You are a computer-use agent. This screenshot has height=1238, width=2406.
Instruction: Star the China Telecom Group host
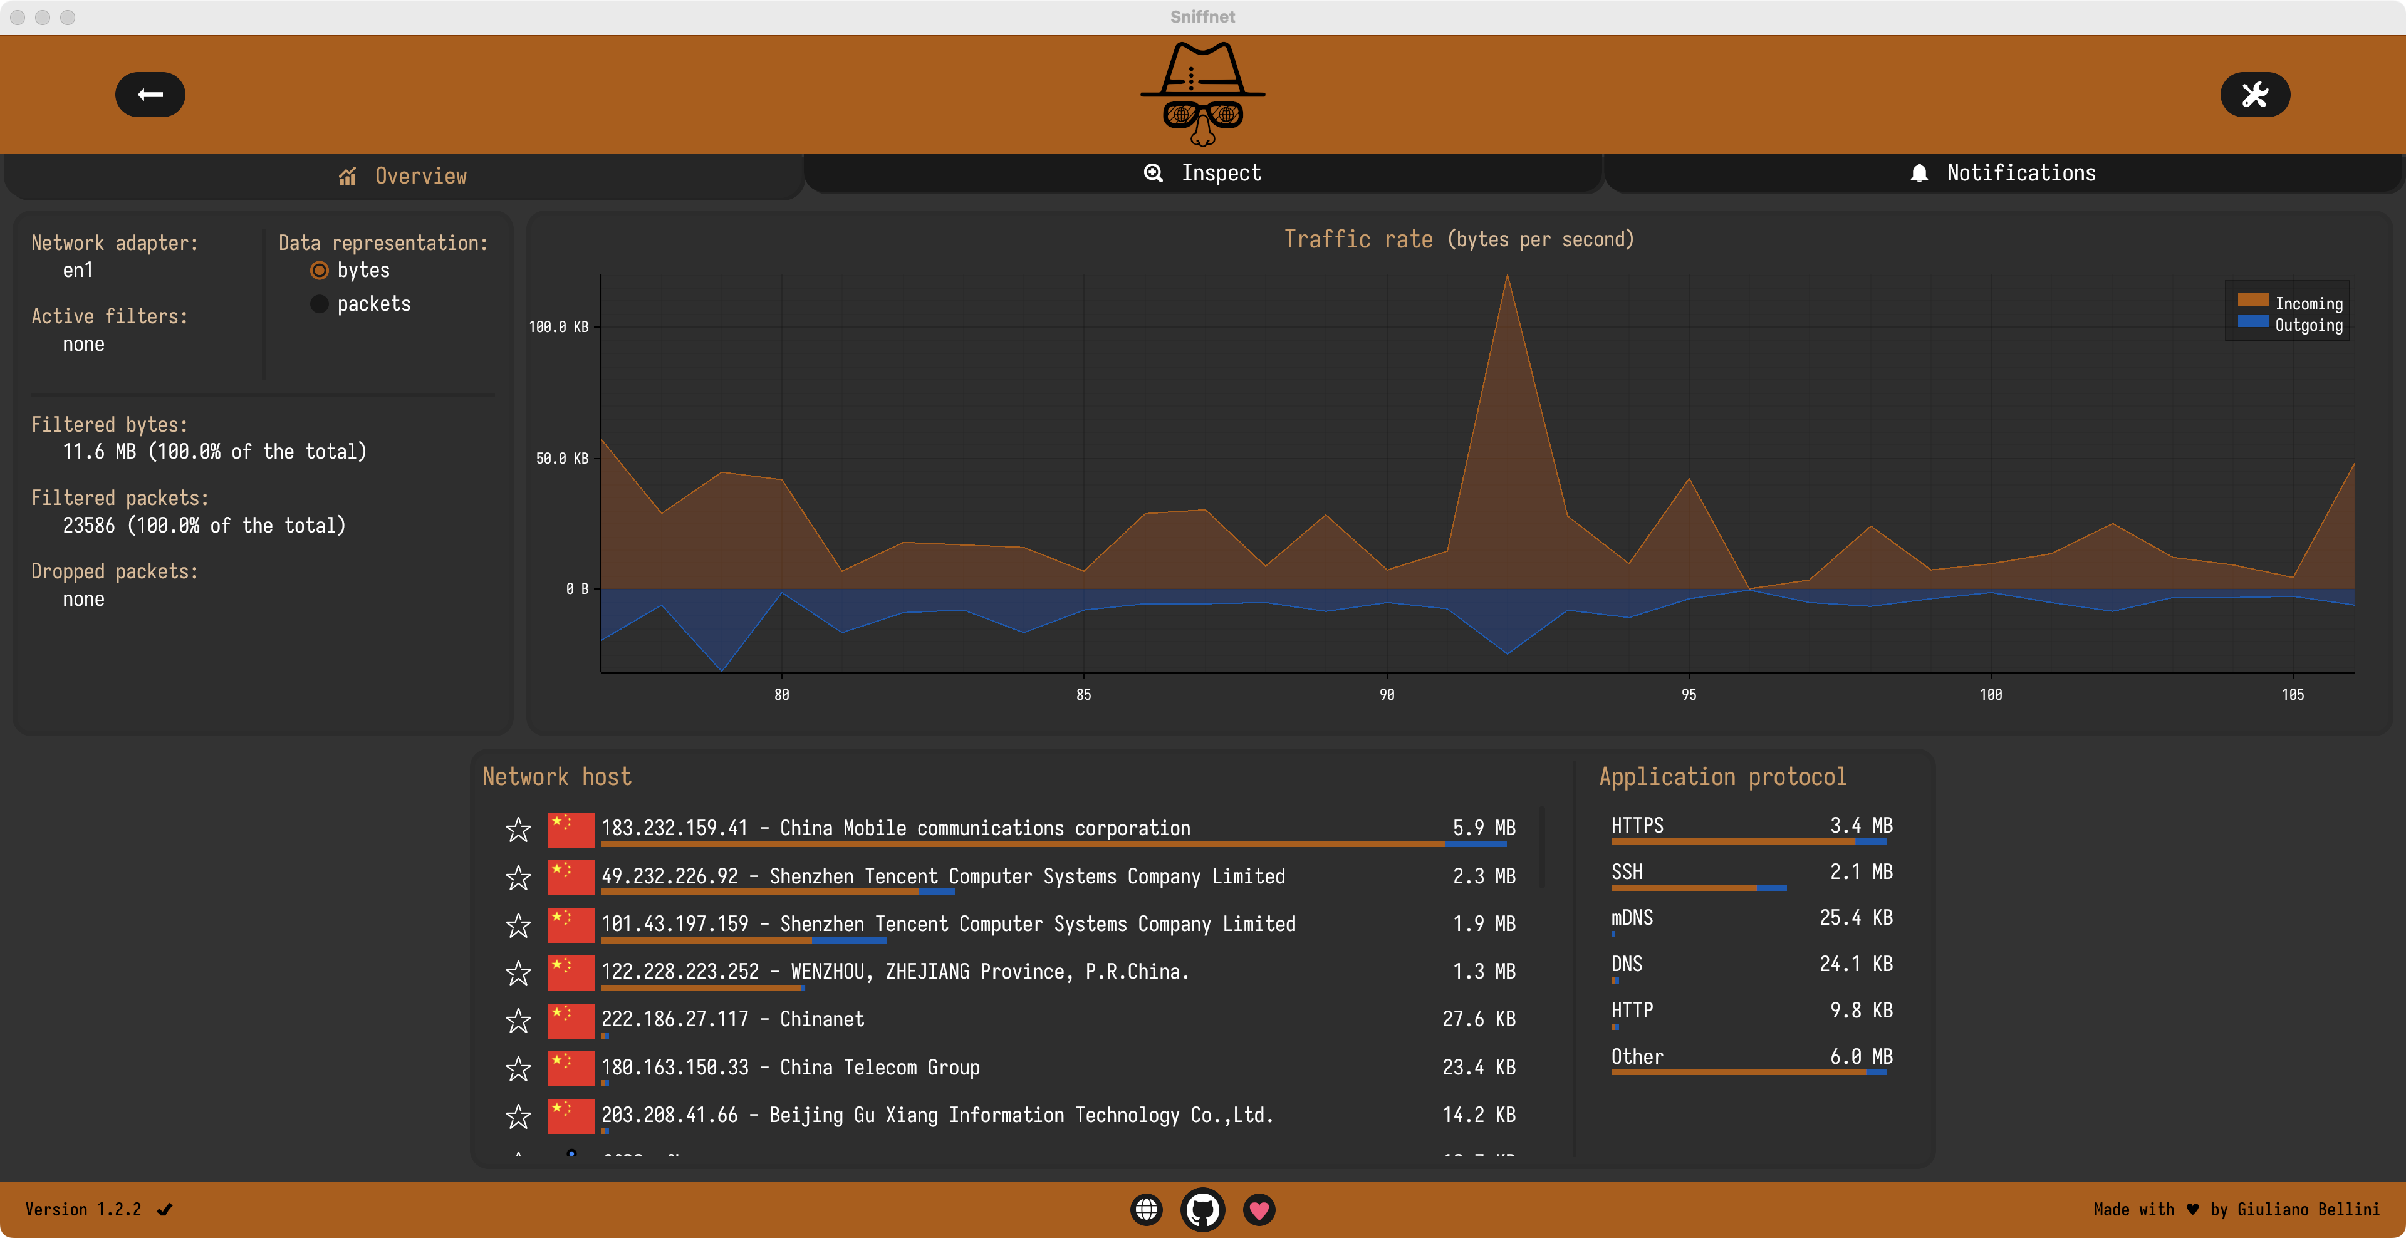click(518, 1068)
